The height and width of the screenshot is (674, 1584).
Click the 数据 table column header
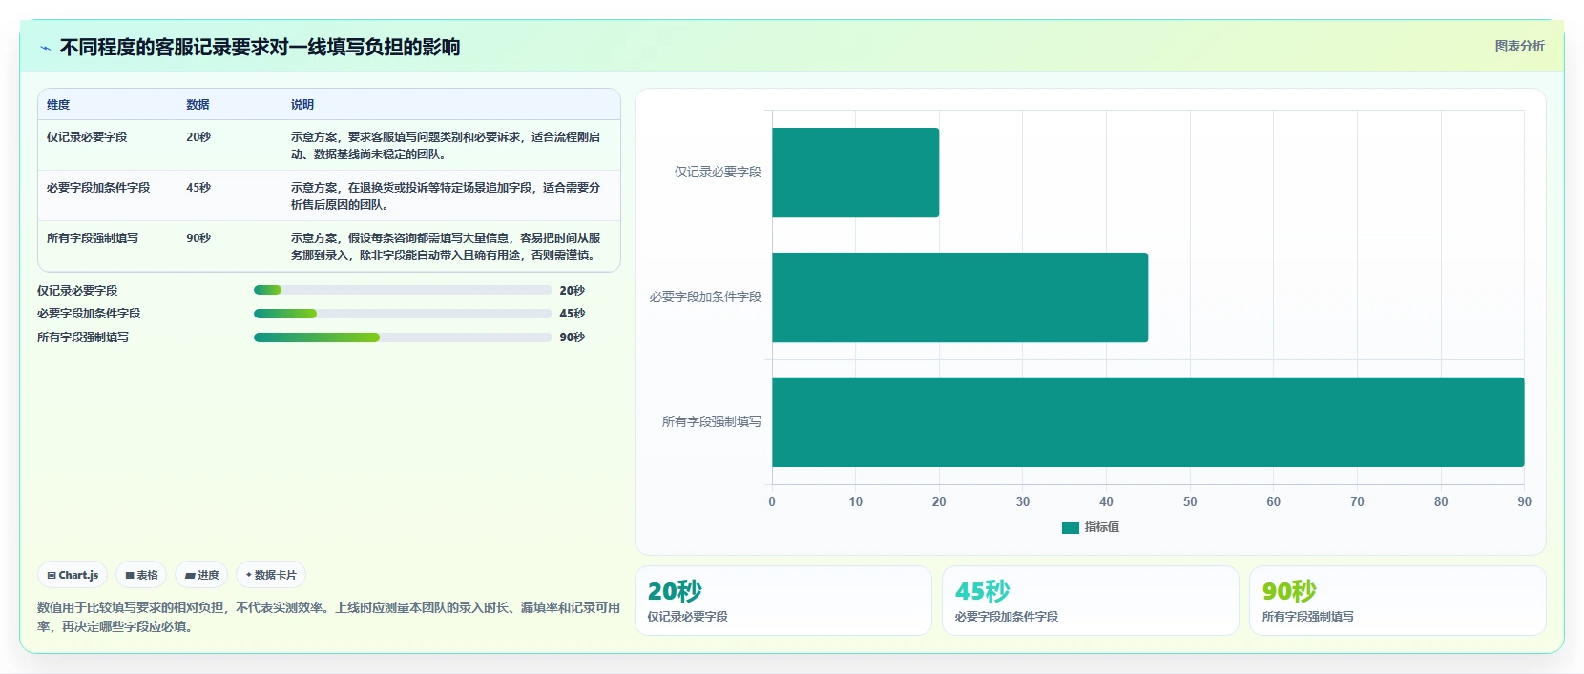click(198, 105)
